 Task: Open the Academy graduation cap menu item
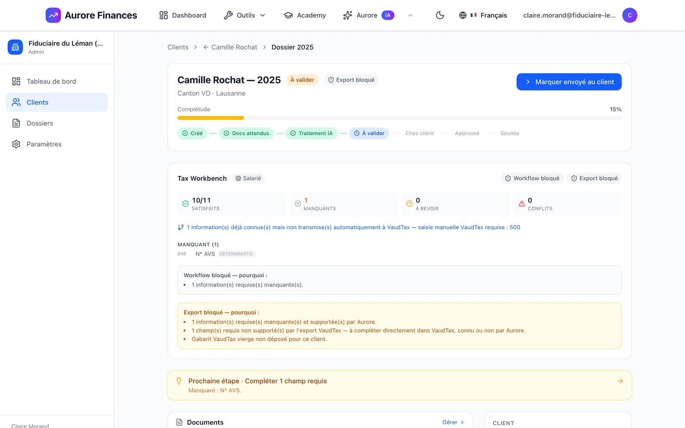pos(305,15)
